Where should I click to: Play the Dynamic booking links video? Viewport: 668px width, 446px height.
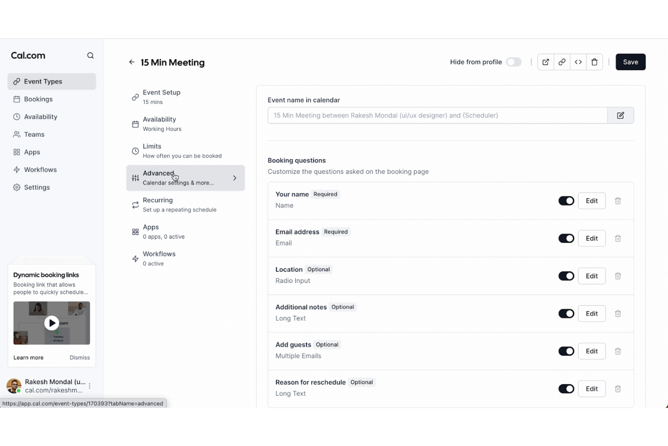pyautogui.click(x=51, y=323)
